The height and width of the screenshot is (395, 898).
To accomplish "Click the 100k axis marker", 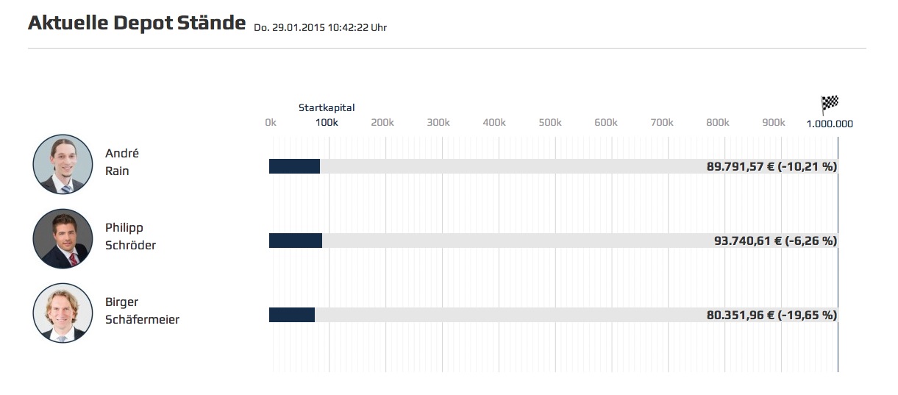I will point(327,123).
